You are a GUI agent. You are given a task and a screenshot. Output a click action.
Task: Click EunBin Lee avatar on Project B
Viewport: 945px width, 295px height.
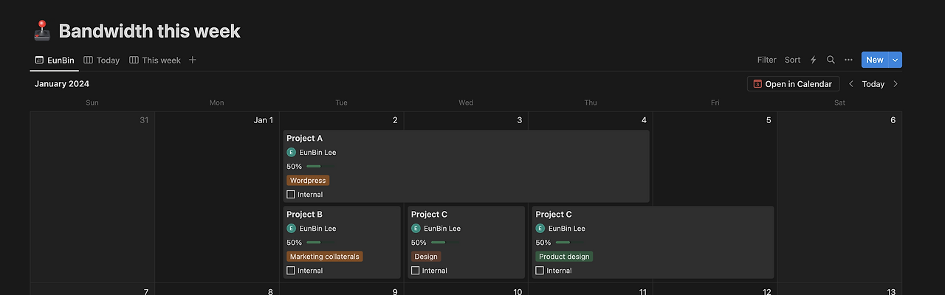pos(291,229)
